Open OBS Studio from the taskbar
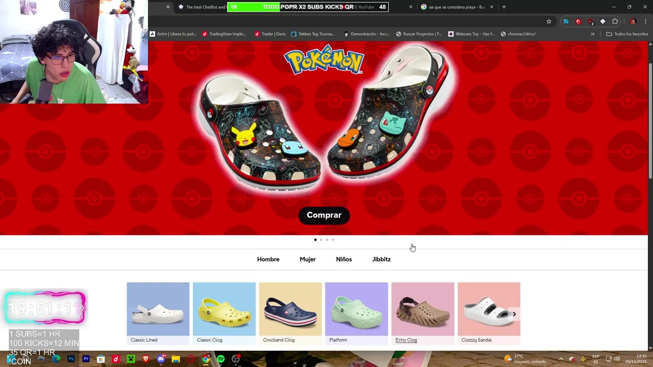The width and height of the screenshot is (653, 367). [236, 359]
